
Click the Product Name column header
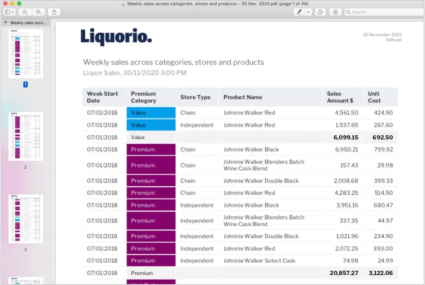point(243,97)
